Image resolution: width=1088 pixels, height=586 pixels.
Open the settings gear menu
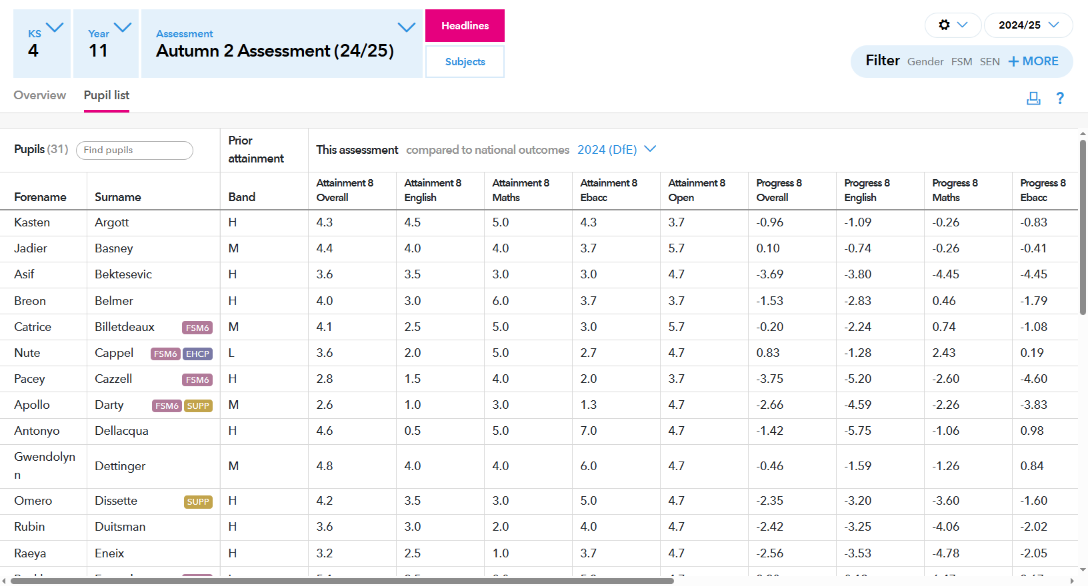(x=953, y=25)
